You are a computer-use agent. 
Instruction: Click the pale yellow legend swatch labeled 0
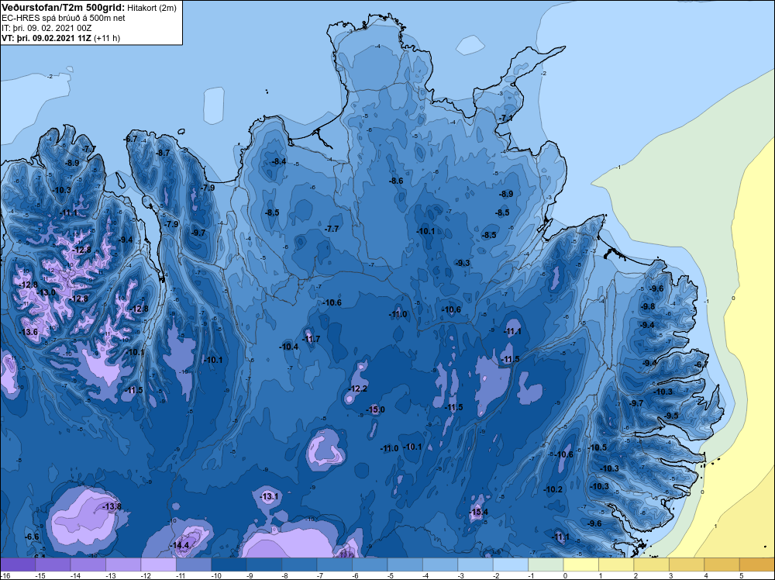(x=581, y=564)
